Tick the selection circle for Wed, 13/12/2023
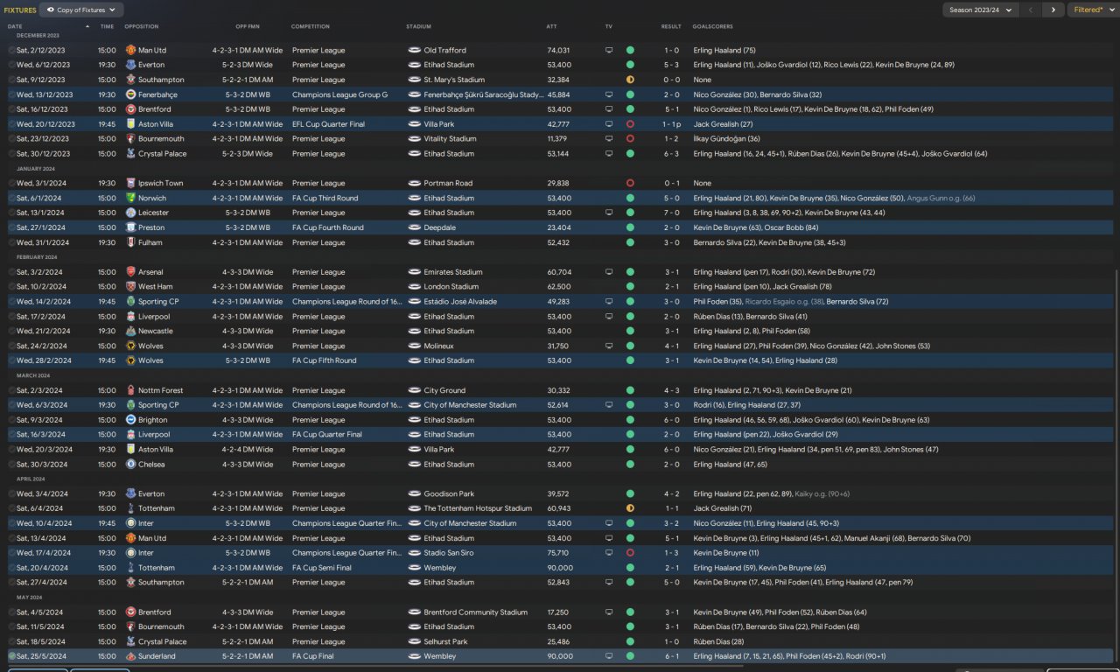The width and height of the screenshot is (1120, 672). coord(12,94)
